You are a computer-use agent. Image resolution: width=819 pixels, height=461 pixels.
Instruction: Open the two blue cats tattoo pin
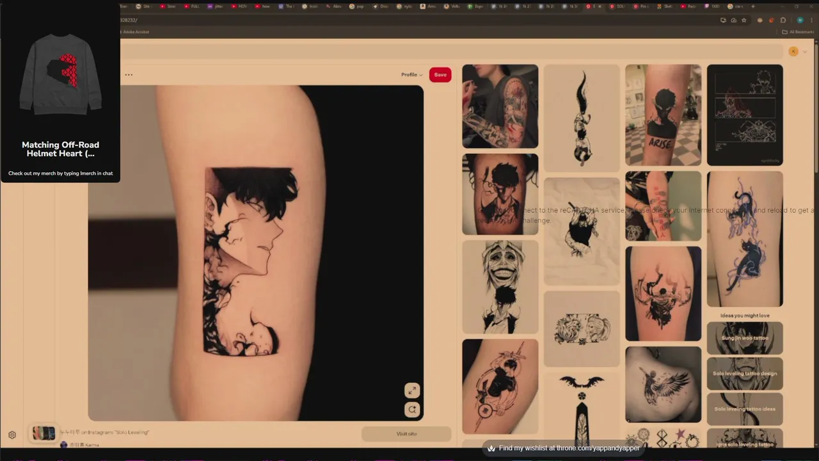pyautogui.click(x=745, y=239)
